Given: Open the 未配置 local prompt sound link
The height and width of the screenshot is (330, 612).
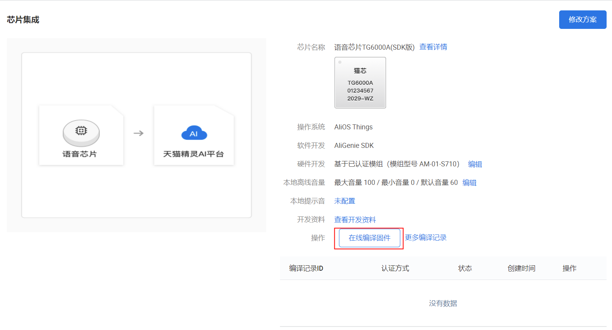Looking at the screenshot, I should [x=344, y=201].
